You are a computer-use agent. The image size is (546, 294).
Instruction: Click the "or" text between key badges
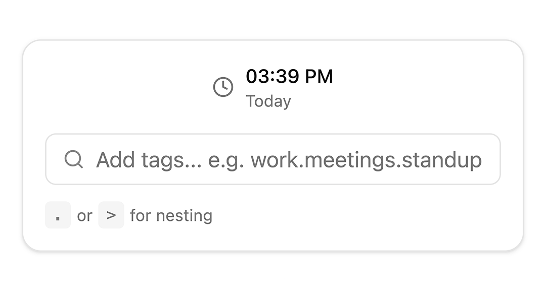tap(84, 216)
